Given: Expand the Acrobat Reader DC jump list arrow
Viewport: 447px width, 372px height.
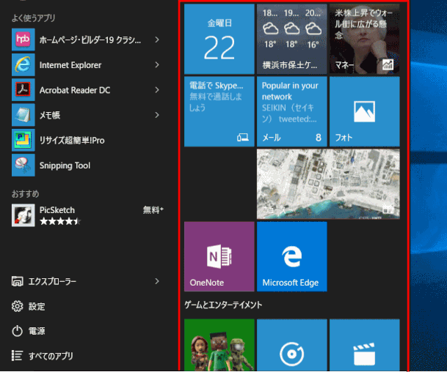Looking at the screenshot, I should tap(157, 90).
